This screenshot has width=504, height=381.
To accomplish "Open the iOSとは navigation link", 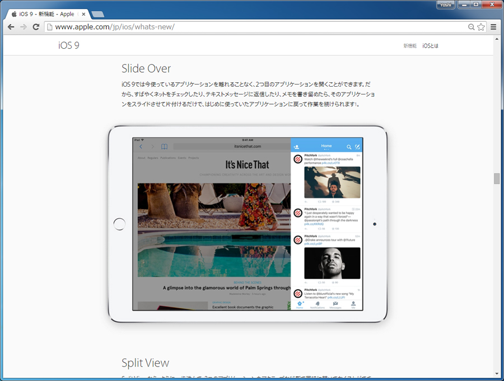I will [431, 46].
